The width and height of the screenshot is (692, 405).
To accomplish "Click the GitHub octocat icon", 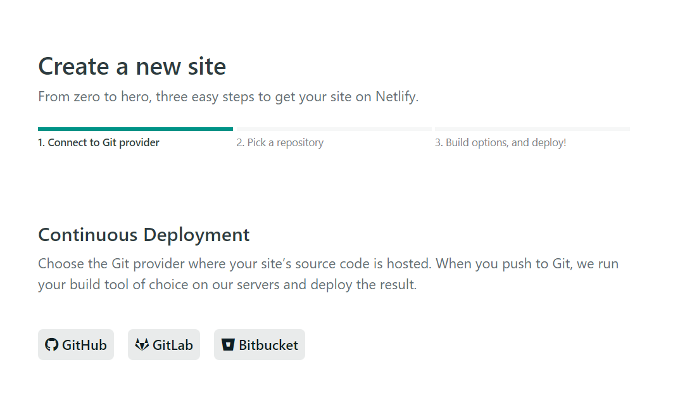I will tap(52, 344).
